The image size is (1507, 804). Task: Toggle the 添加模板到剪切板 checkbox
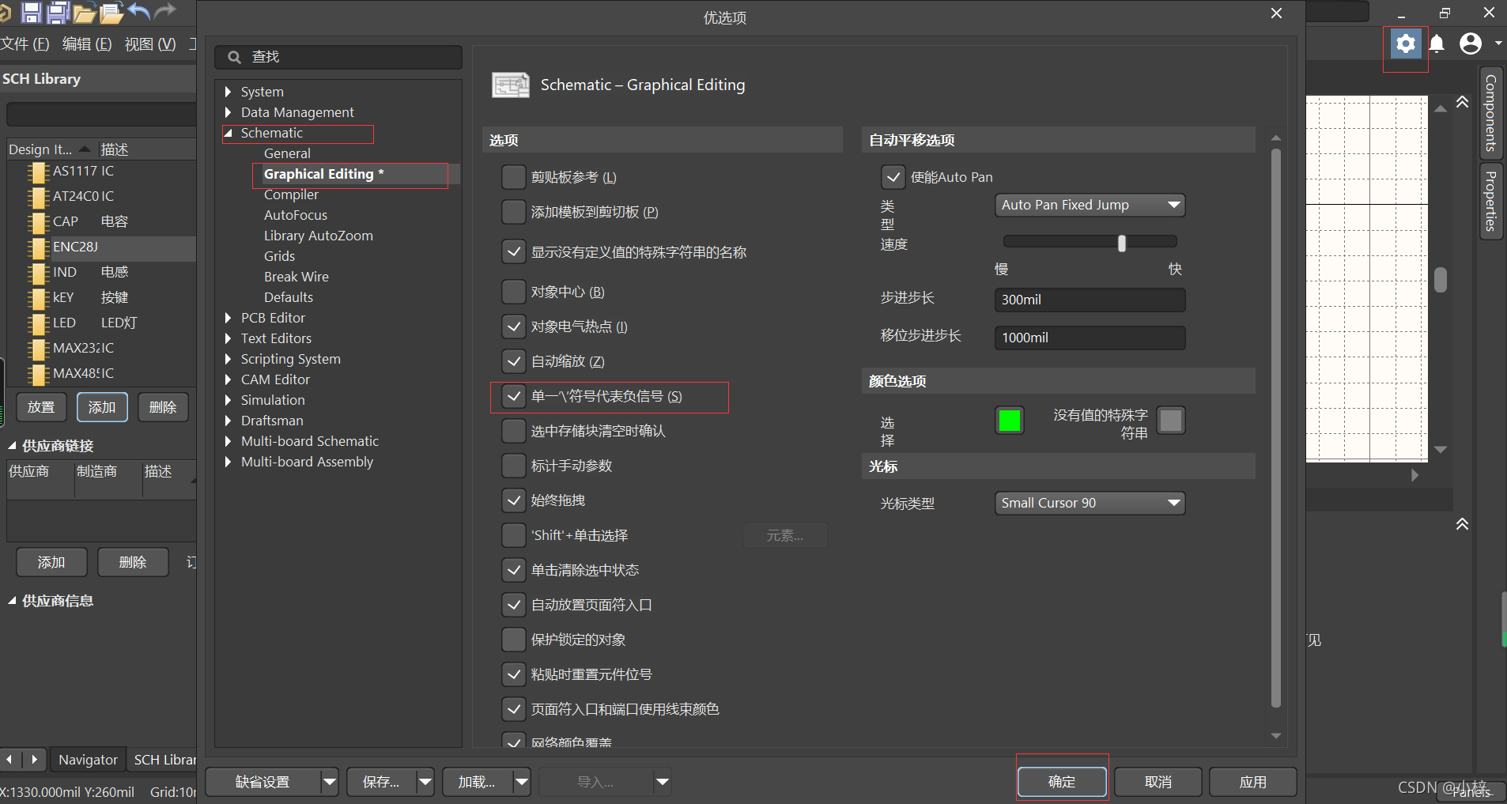(514, 212)
